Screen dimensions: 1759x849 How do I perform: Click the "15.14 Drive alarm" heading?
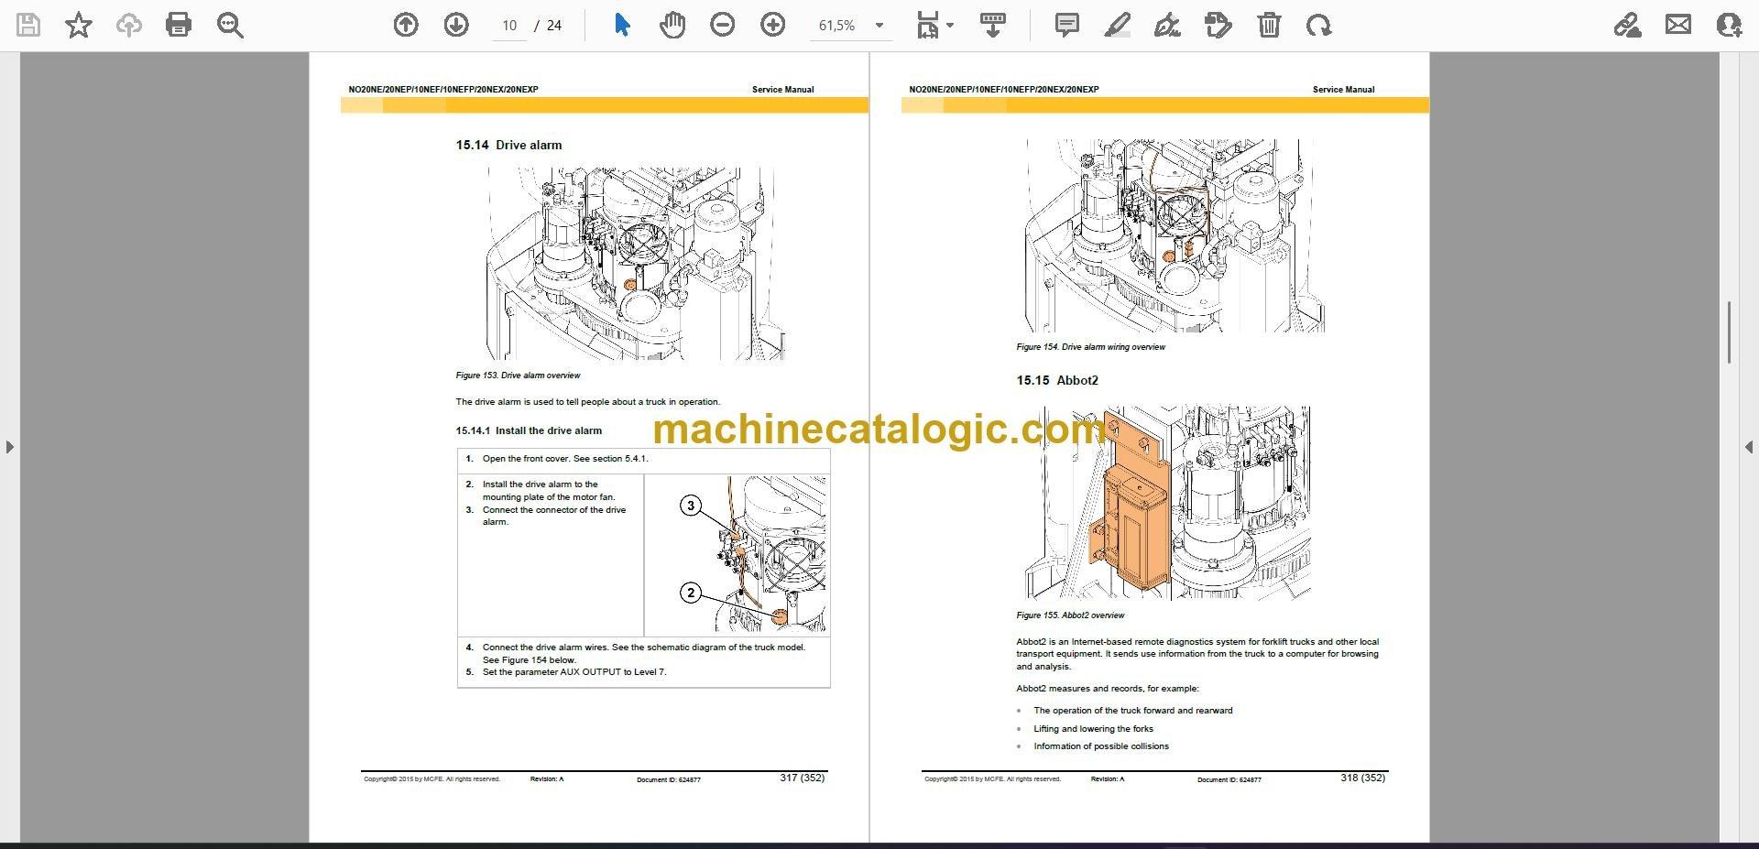508,145
